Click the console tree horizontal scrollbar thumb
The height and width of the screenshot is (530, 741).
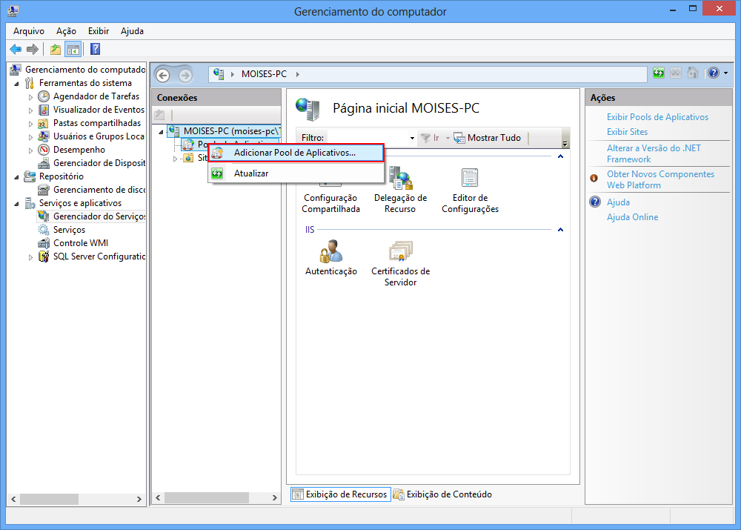pos(49,499)
